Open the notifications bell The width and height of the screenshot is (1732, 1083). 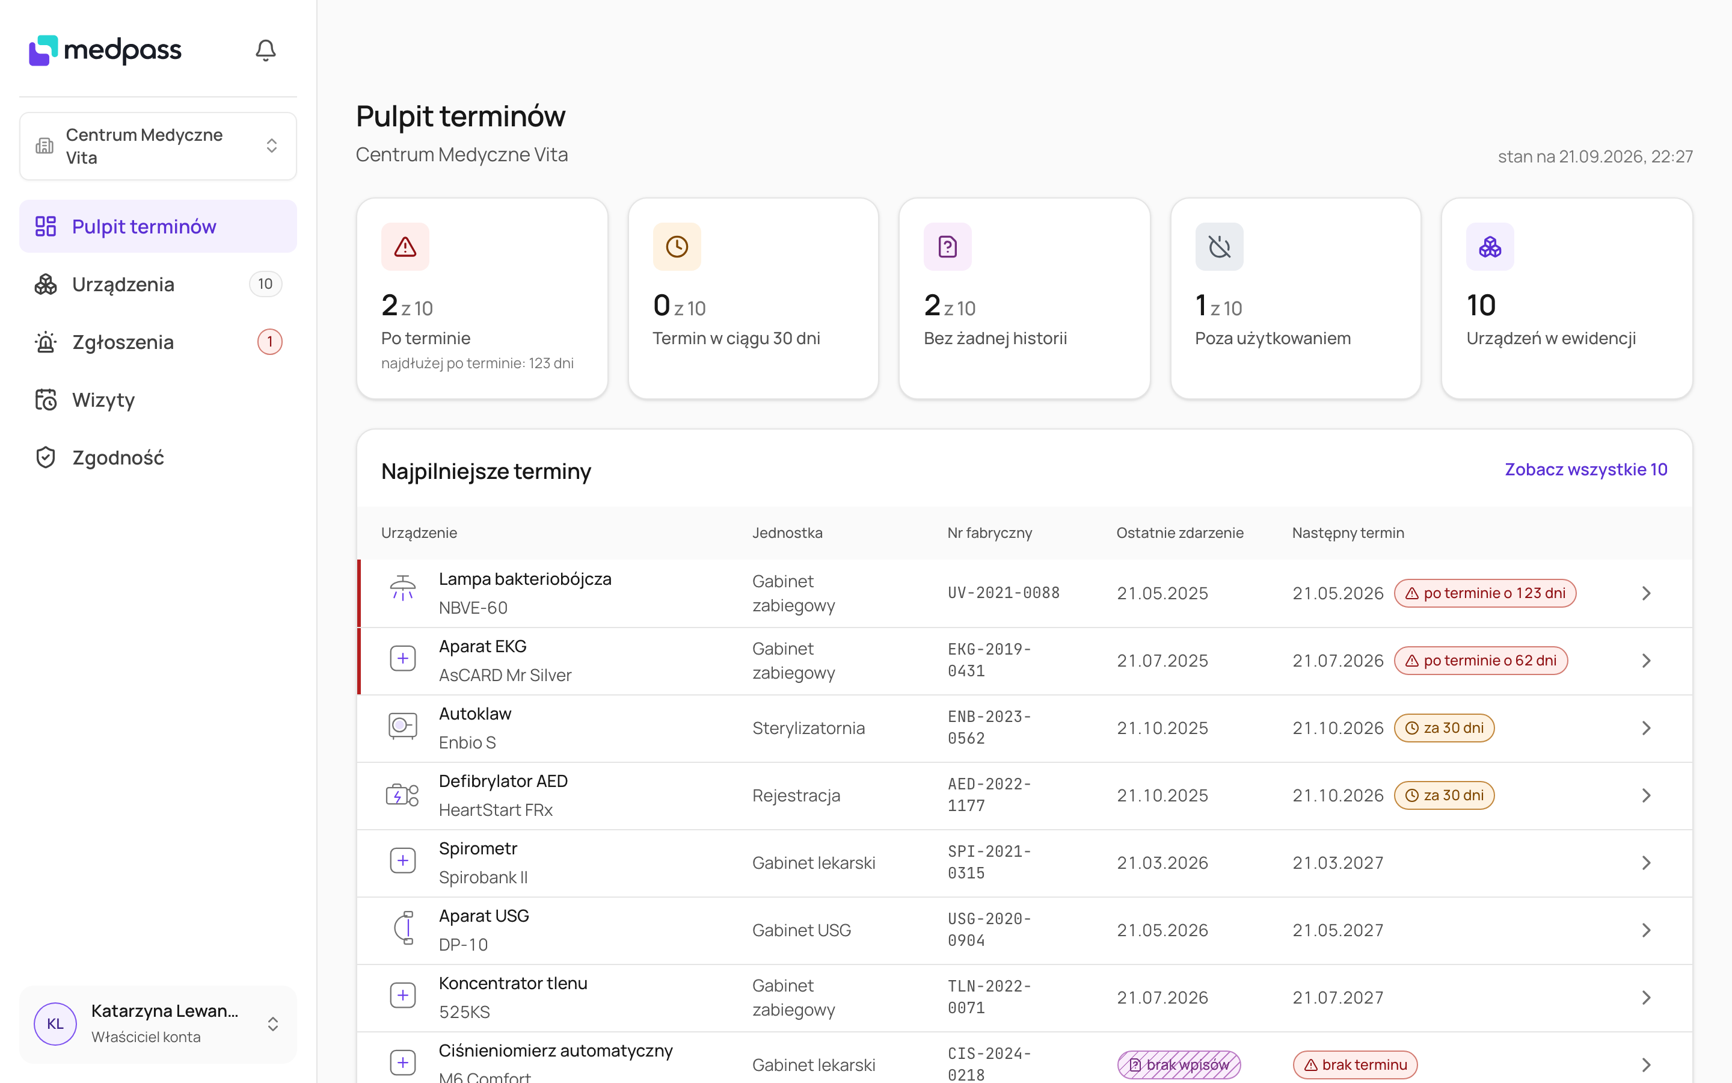tap(266, 50)
